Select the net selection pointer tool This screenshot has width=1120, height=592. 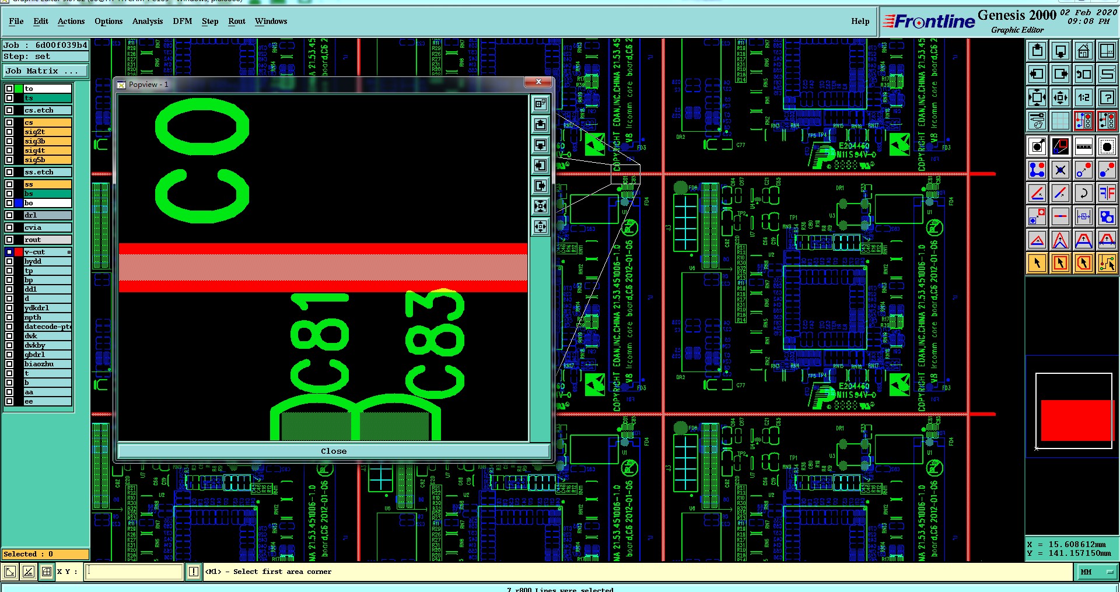click(x=1107, y=263)
